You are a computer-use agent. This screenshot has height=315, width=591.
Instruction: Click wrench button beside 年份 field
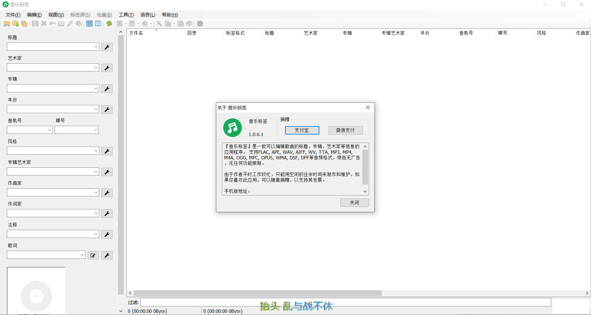107,109
